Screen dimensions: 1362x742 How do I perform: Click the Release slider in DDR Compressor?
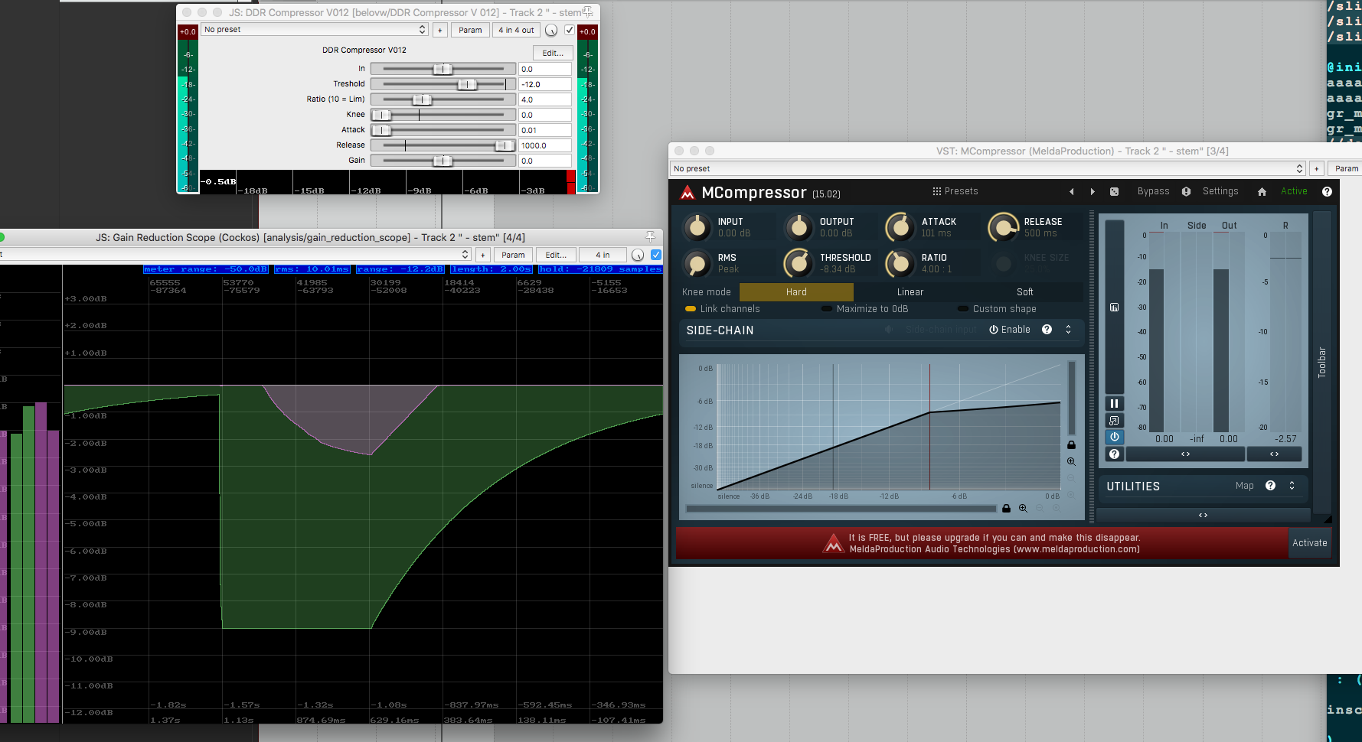click(x=443, y=145)
